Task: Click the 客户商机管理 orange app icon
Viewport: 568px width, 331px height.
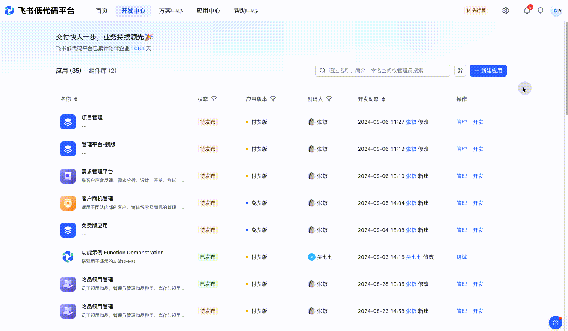Action: 68,203
